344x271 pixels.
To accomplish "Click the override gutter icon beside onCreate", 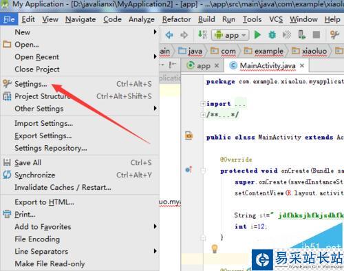I will 189,170.
